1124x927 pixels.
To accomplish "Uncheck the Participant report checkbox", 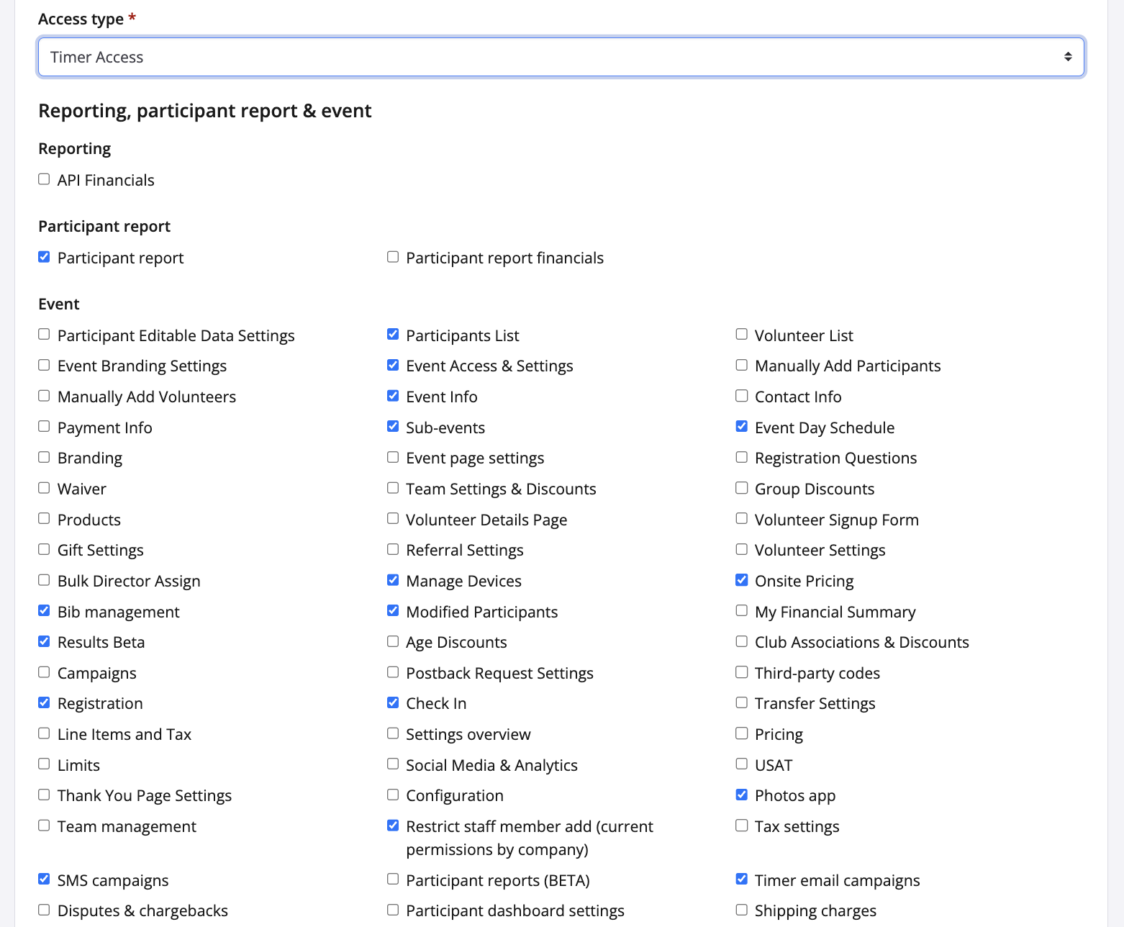I will pos(44,257).
